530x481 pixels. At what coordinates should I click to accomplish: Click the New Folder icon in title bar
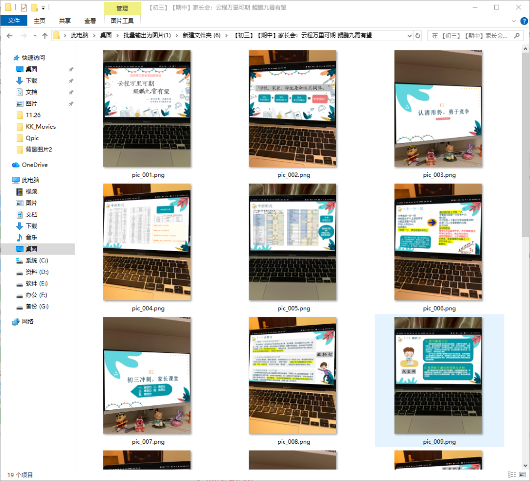pos(34,7)
